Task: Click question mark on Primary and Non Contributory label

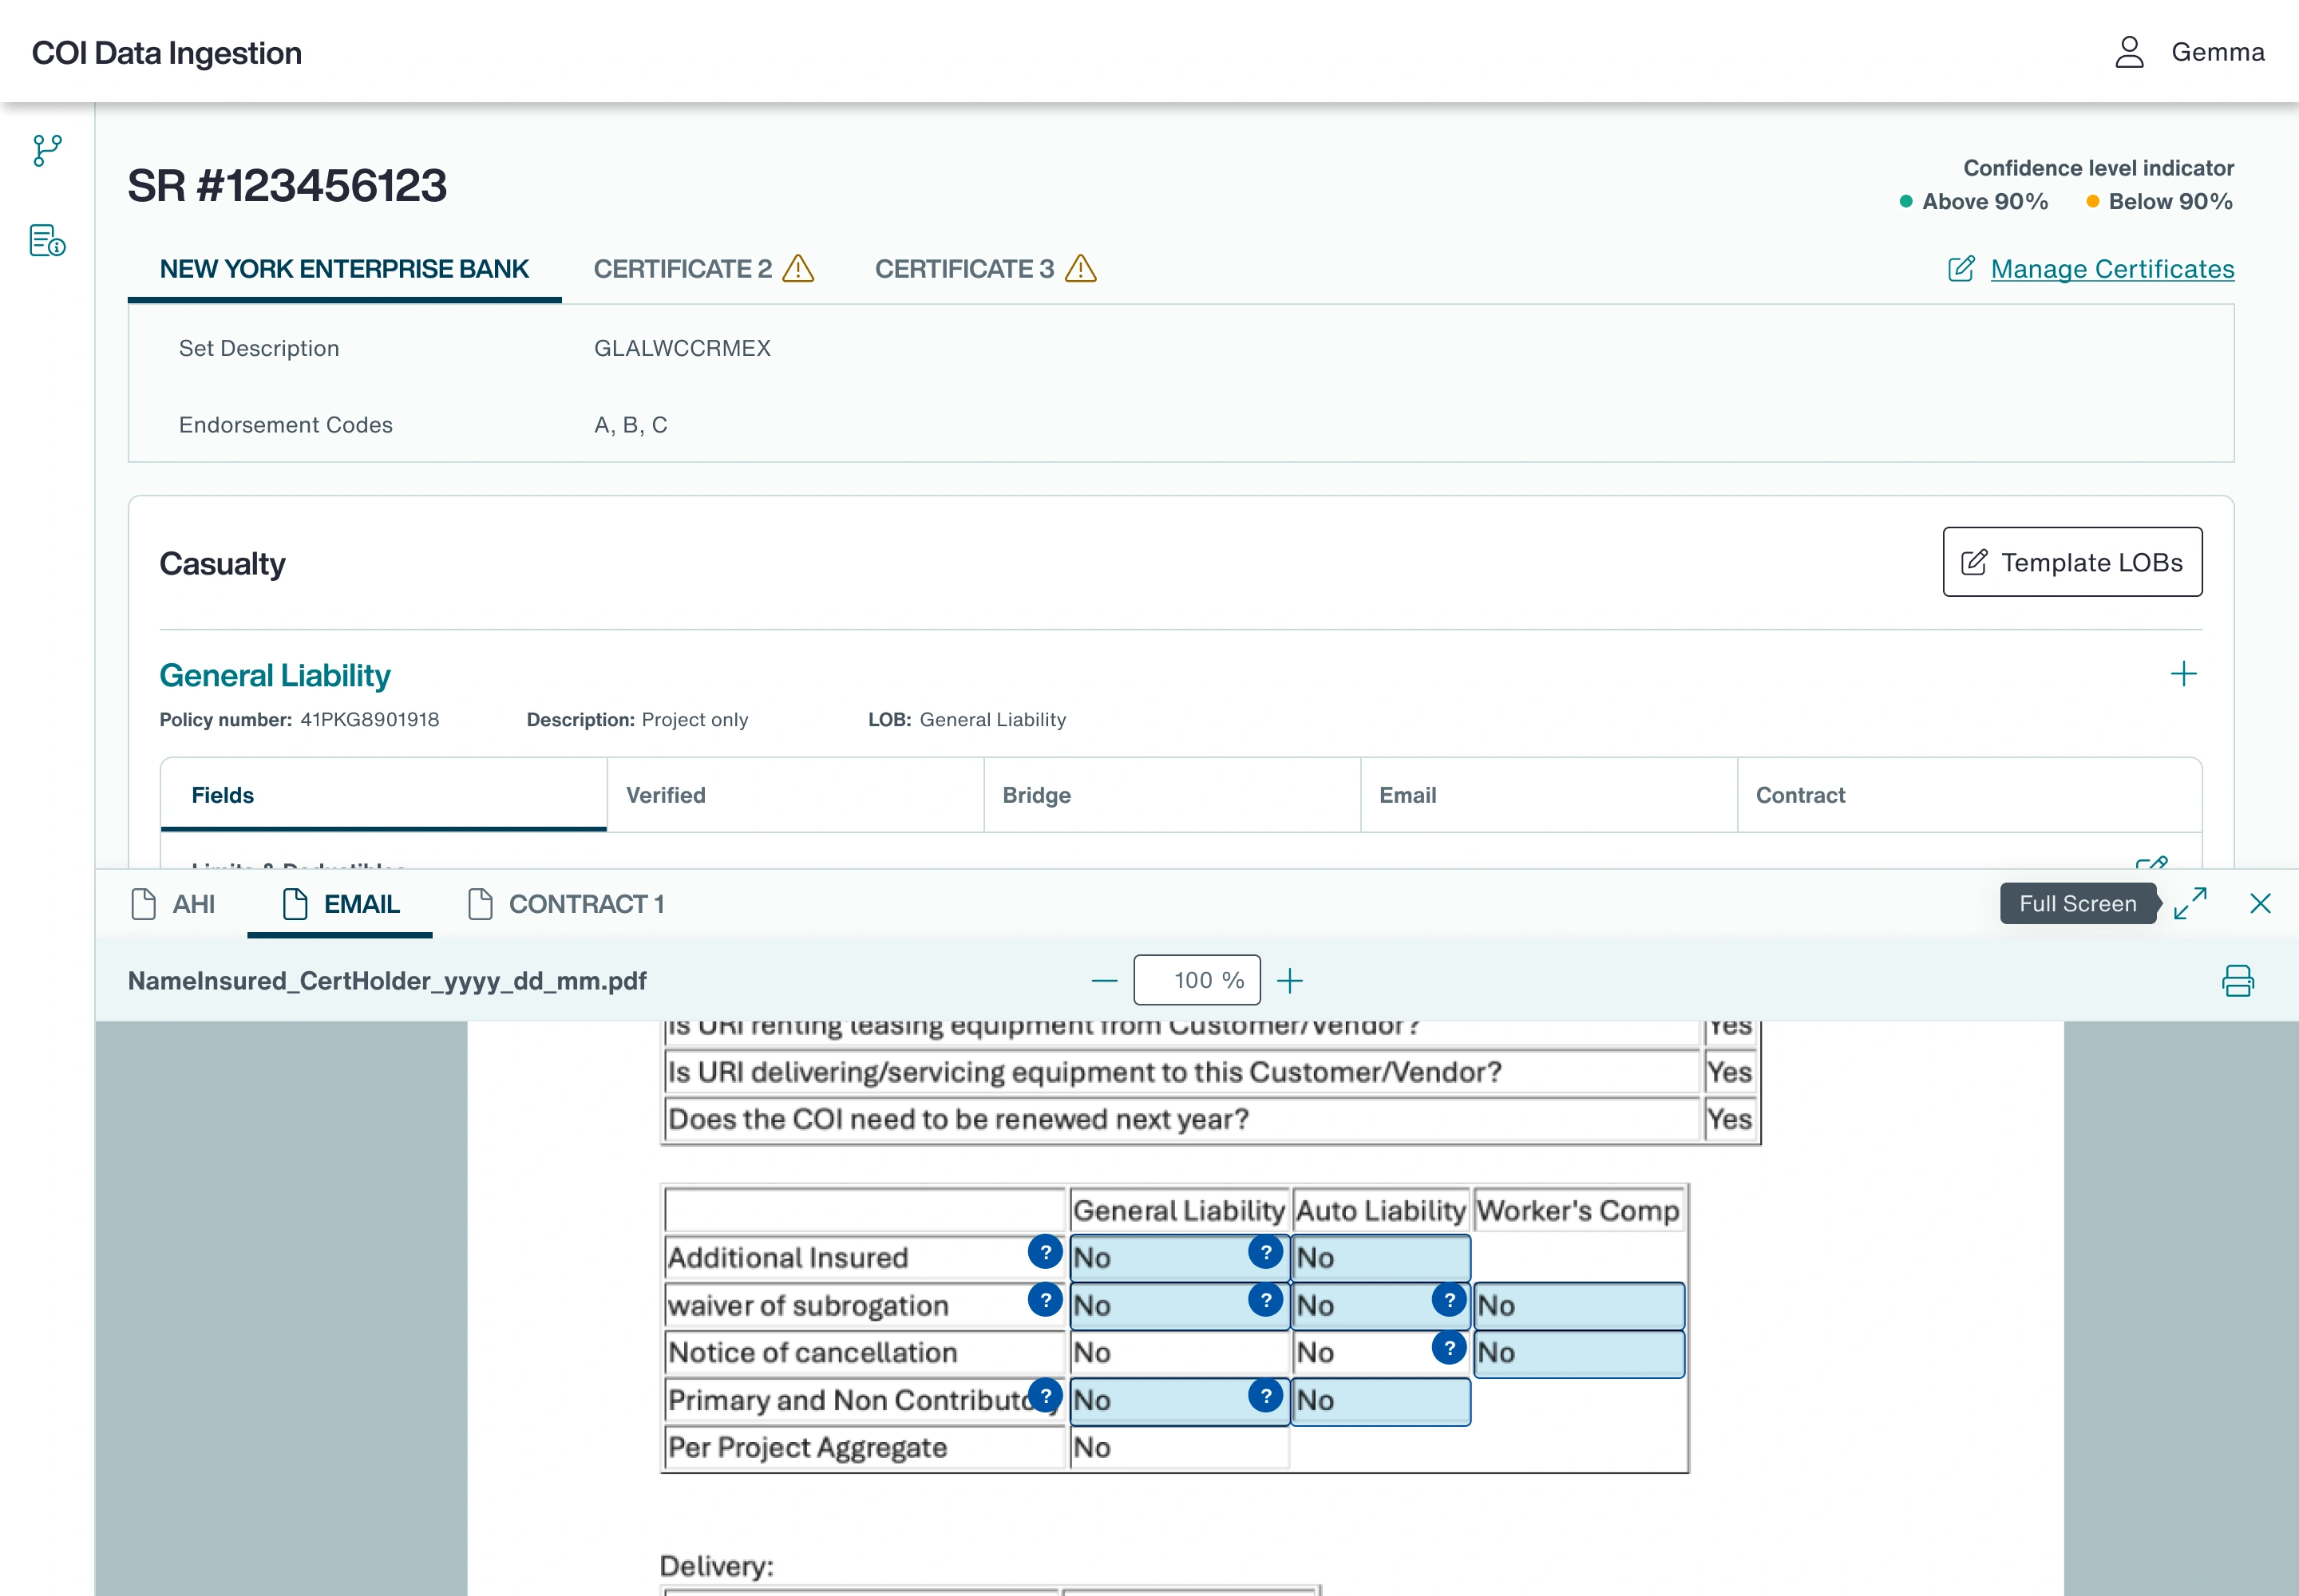Action: pyautogui.click(x=1046, y=1395)
